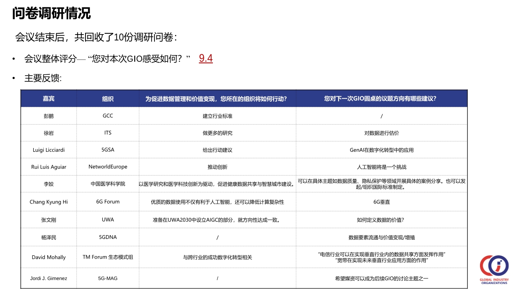
Task: Select the name cell 杨泽民
Action: point(48,237)
